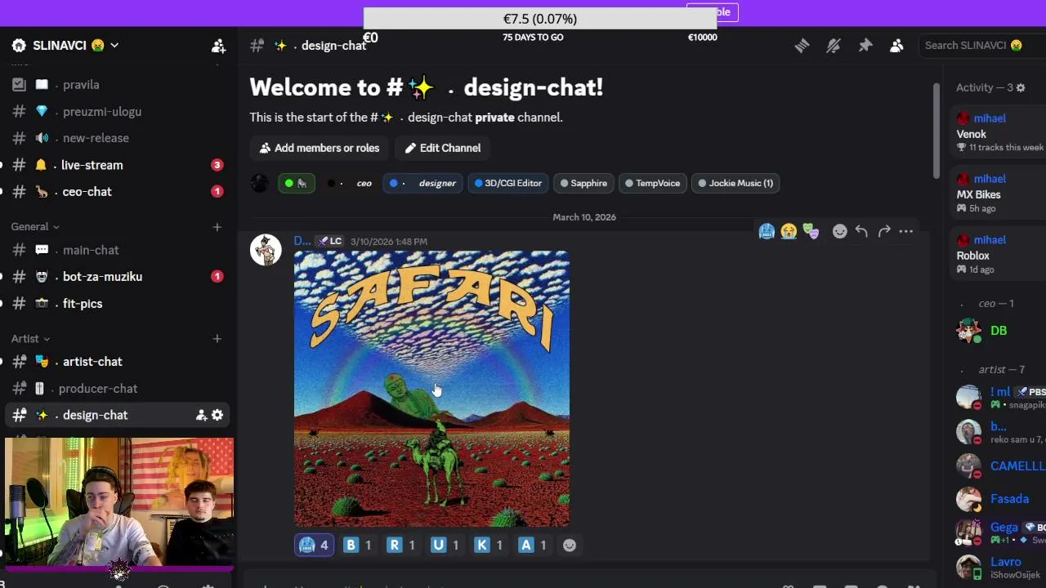1046x588 pixels.
Task: Toggle the K letter reaction
Action: pyautogui.click(x=489, y=545)
